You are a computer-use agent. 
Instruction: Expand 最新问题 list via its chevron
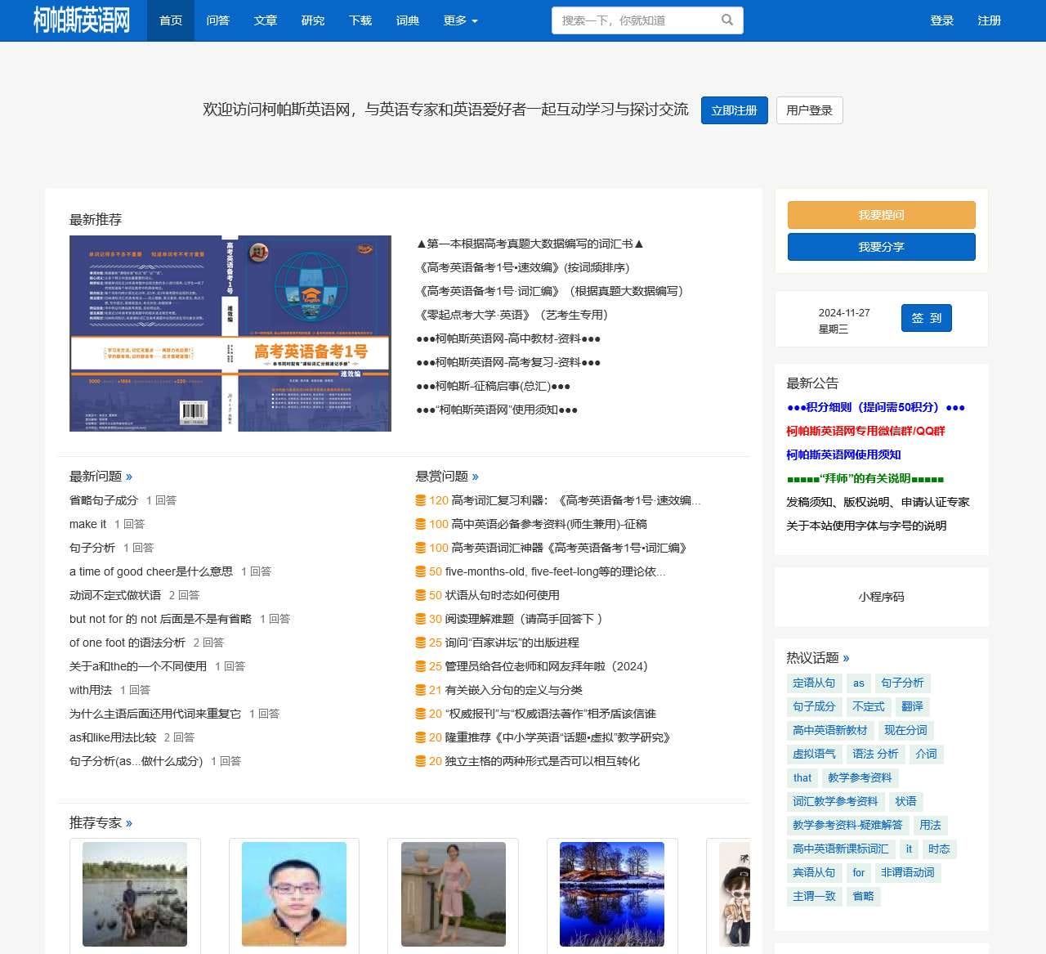[x=131, y=476]
